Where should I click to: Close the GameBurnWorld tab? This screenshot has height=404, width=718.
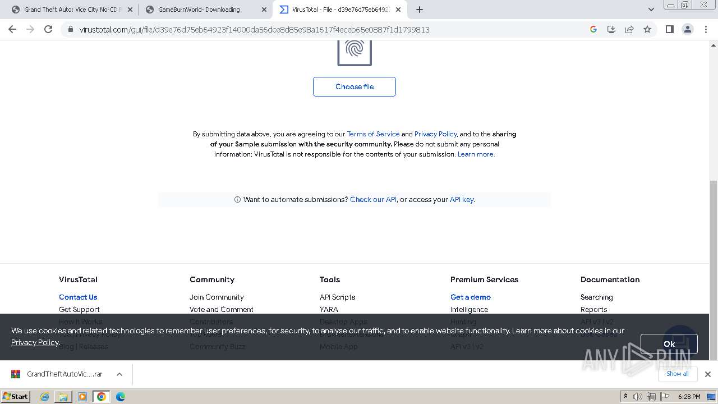click(264, 10)
